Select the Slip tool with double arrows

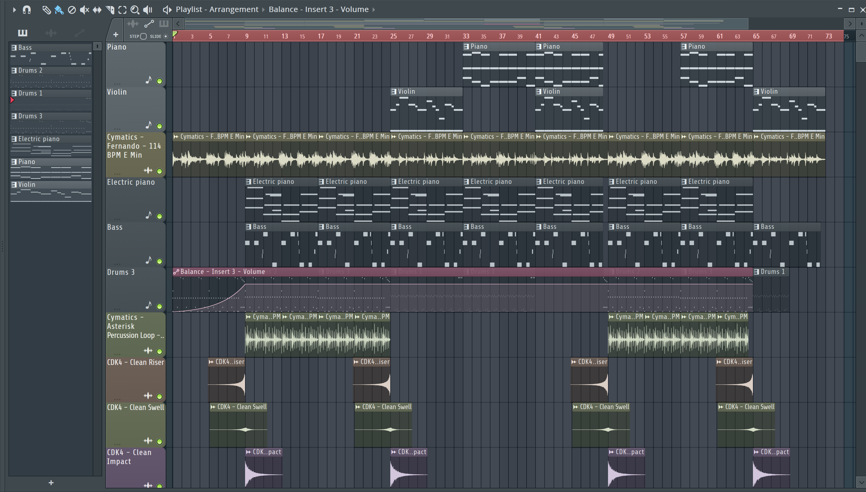97,10
